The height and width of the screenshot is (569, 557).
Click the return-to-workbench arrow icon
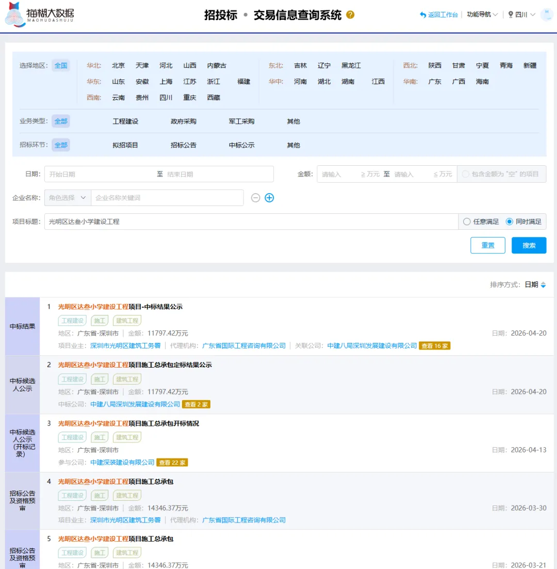click(422, 15)
